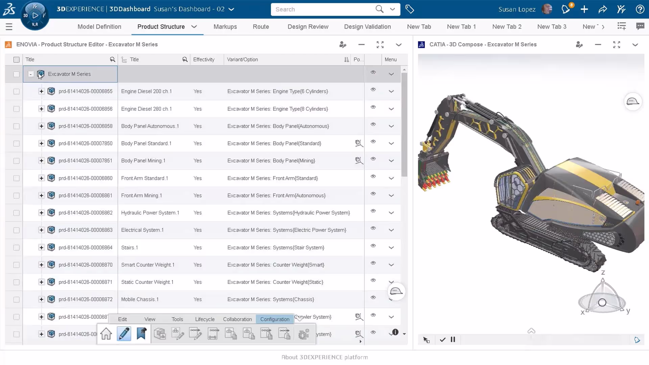The width and height of the screenshot is (649, 365).
Task: Click the search magnifier icon
Action: (x=379, y=9)
